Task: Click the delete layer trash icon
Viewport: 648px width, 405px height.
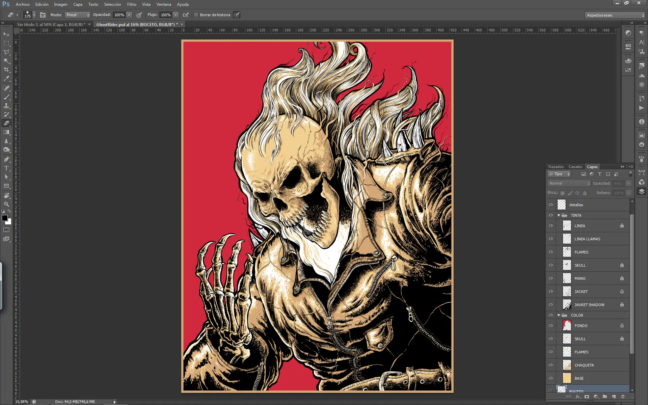Action: (x=623, y=397)
